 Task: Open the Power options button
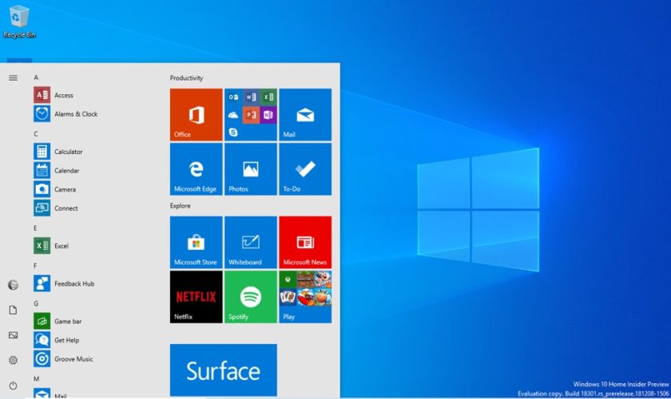tap(13, 385)
